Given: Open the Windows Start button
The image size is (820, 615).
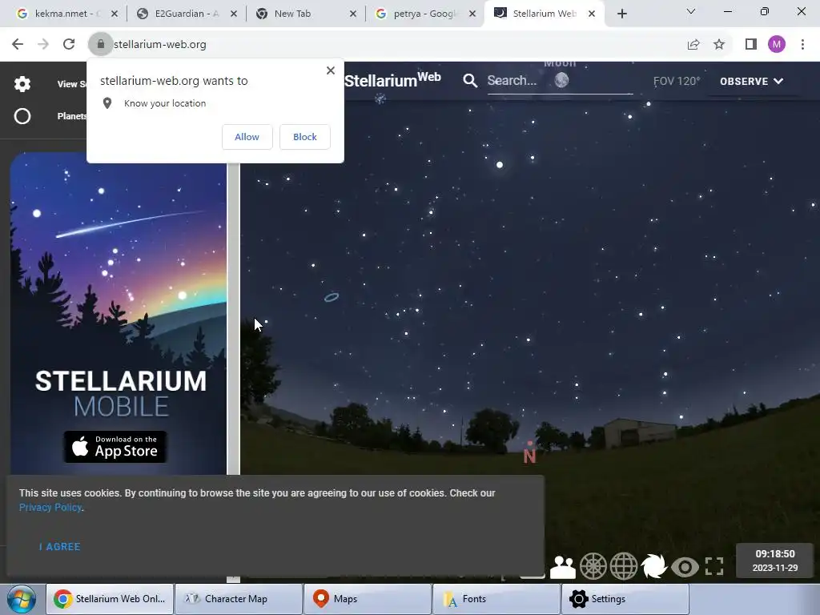Looking at the screenshot, I should pos(22,599).
